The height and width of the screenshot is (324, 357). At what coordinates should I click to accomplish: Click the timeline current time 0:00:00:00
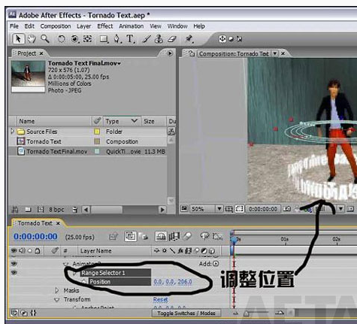pos(35,237)
